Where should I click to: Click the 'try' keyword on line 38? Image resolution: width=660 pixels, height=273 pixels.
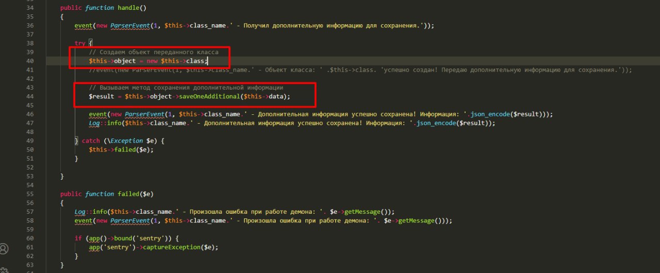point(80,43)
